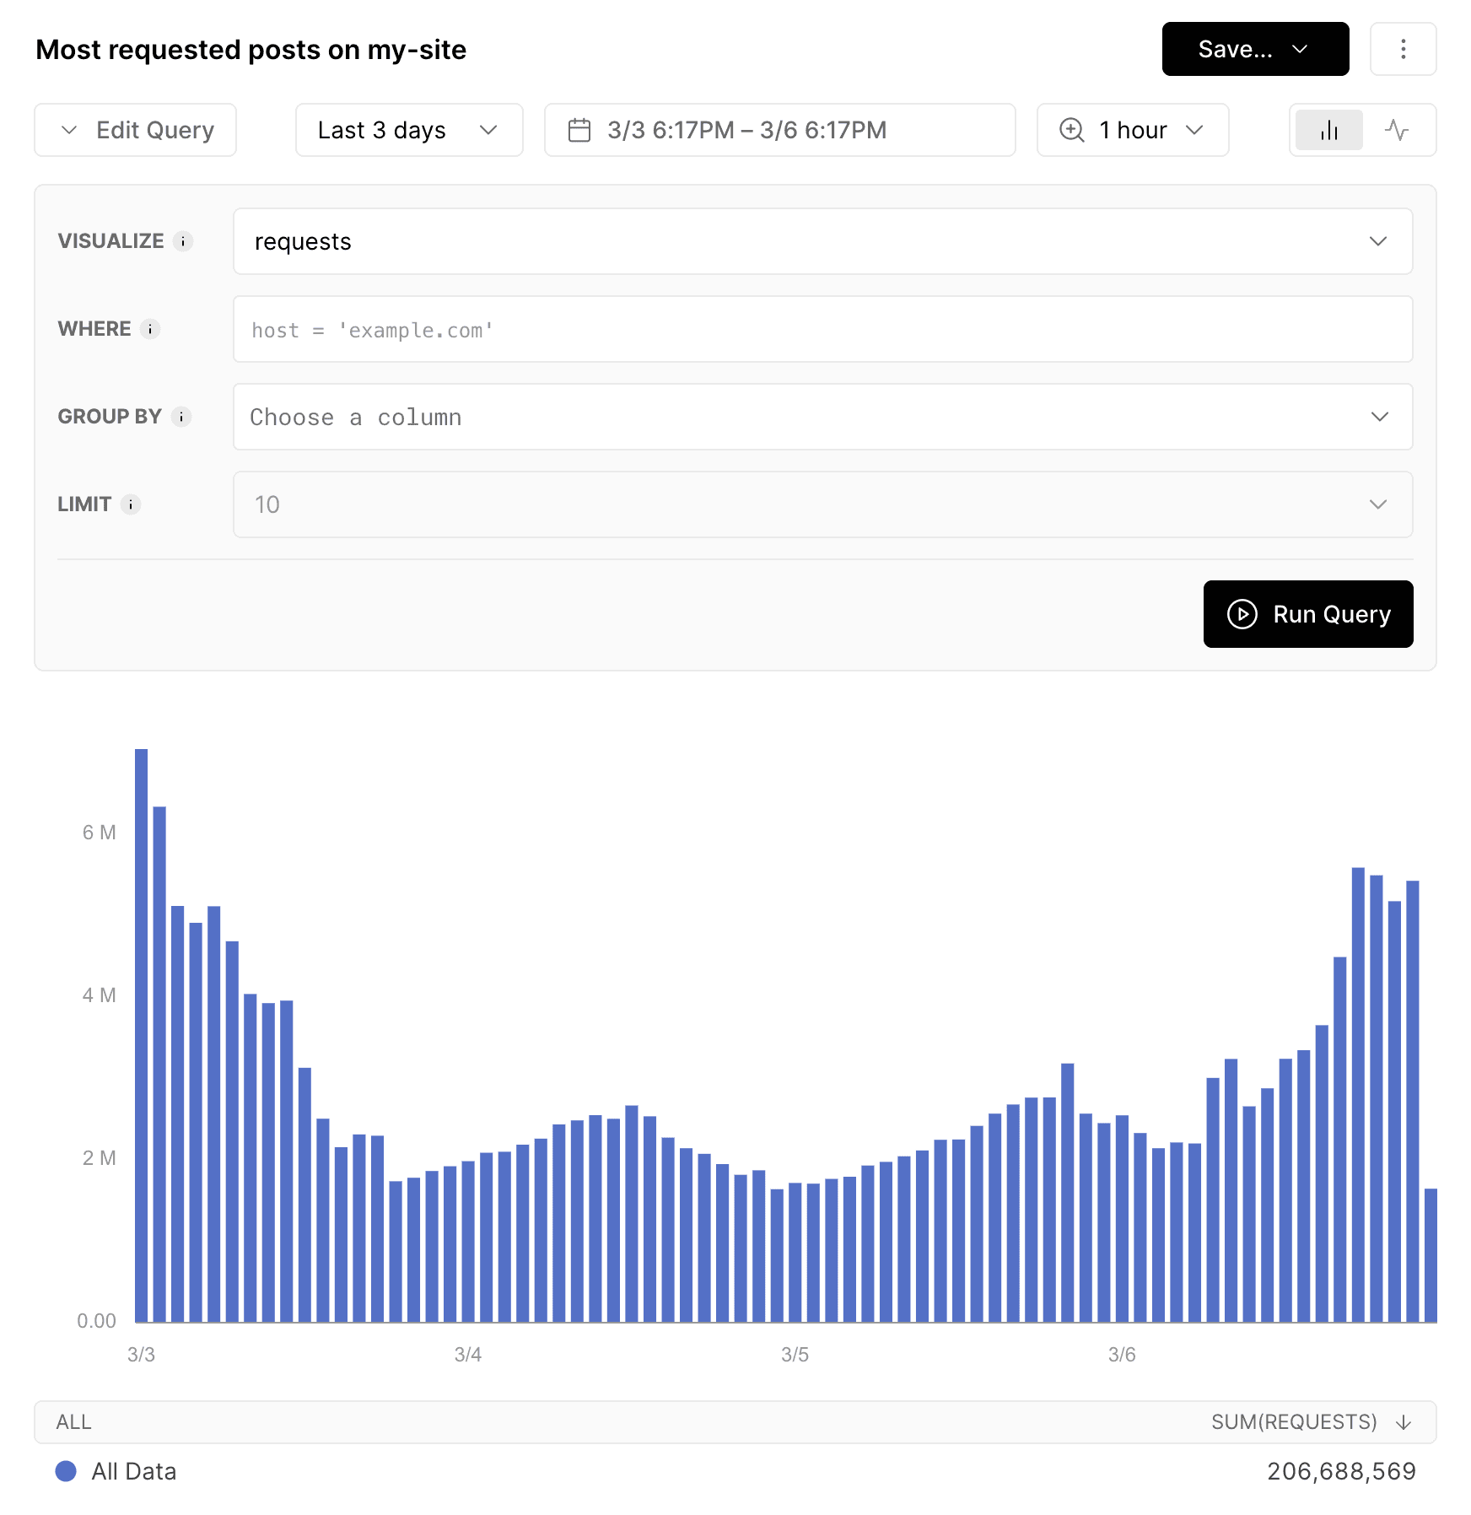
Task: Sort by SUM(REQUESTS) arrow icon
Action: pyautogui.click(x=1404, y=1422)
